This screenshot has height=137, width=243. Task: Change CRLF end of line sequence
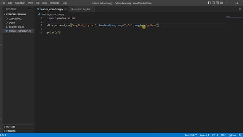(x=223, y=135)
